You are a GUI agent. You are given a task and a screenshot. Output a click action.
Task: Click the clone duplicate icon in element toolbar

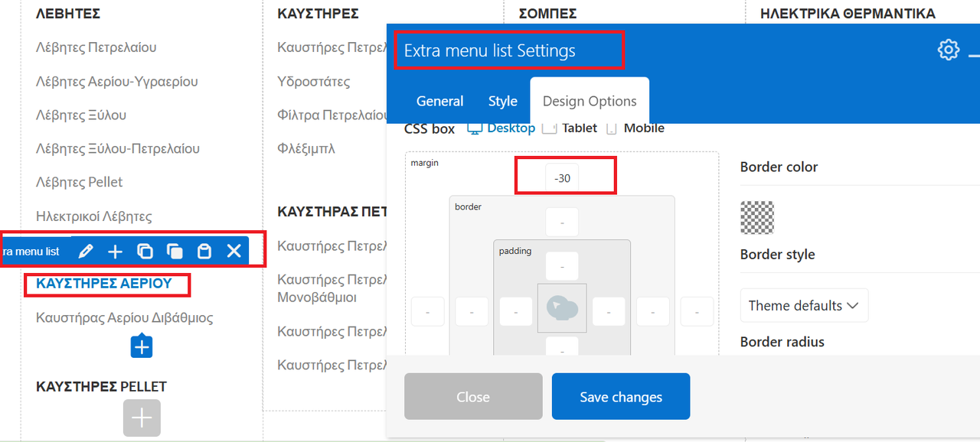[175, 251]
